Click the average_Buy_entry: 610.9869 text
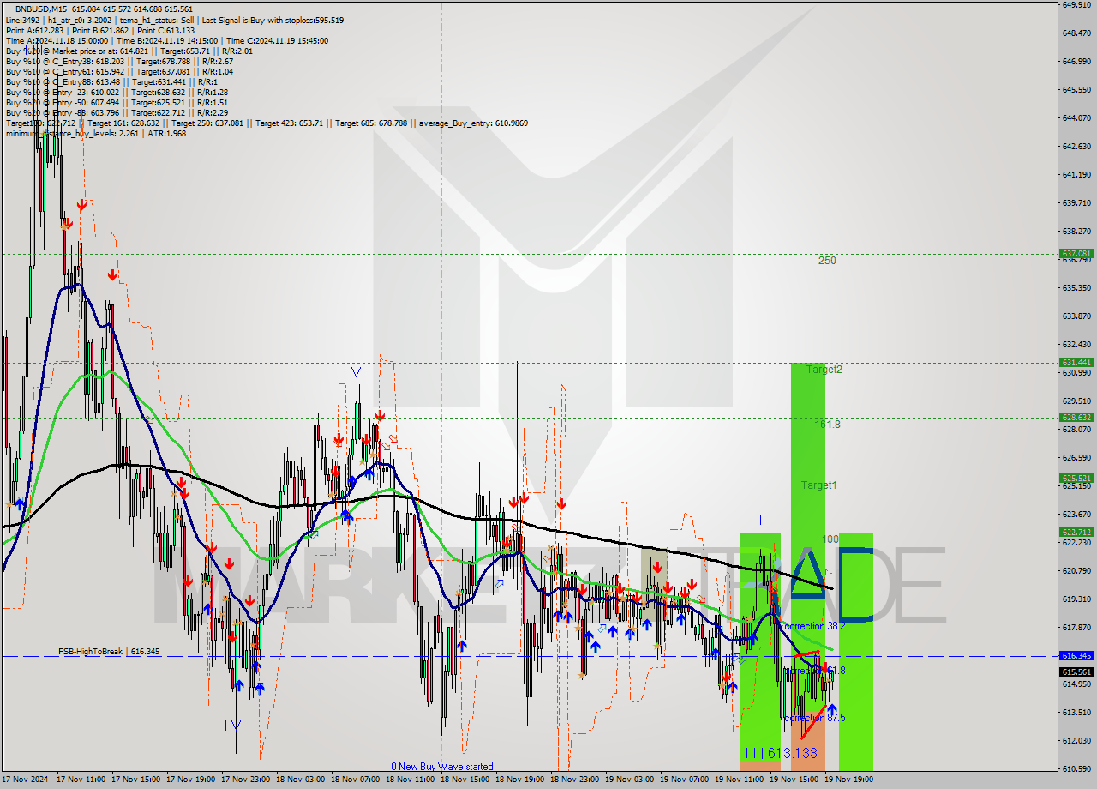 coord(473,123)
